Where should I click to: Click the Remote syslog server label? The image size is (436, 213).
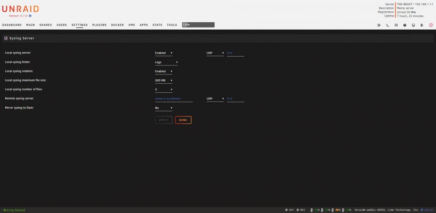tap(20, 98)
